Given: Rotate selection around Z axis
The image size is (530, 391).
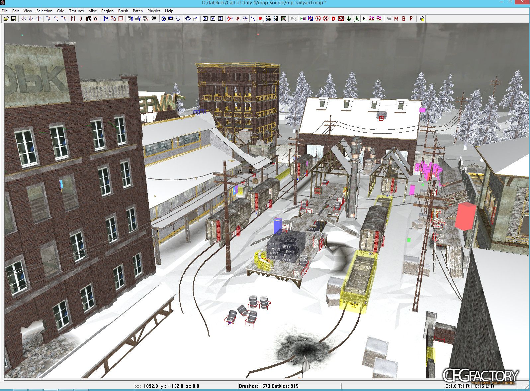Looking at the screenshot, I should pyautogui.click(x=63, y=19).
